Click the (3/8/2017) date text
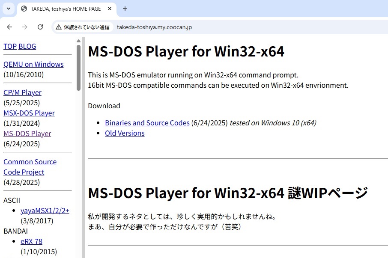This screenshot has height=258, width=388. click(x=37, y=221)
